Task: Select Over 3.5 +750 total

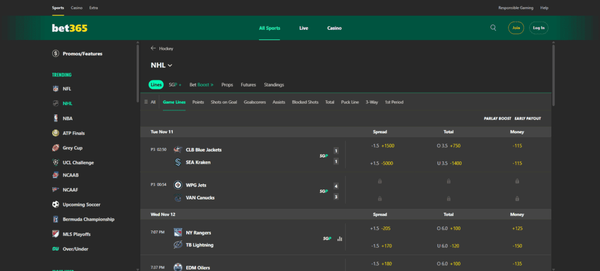Action: (x=448, y=145)
